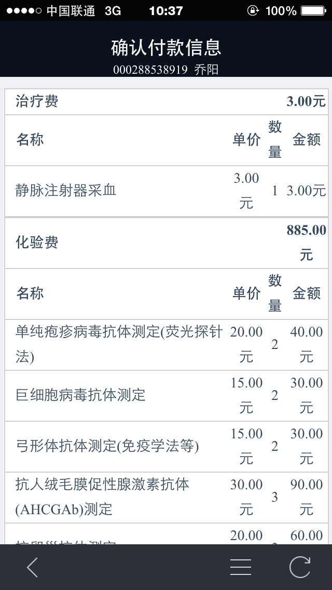The image size is (332, 590).
Task: Tap the 90.00元 amount for AHCGAb
Action: 306,497
